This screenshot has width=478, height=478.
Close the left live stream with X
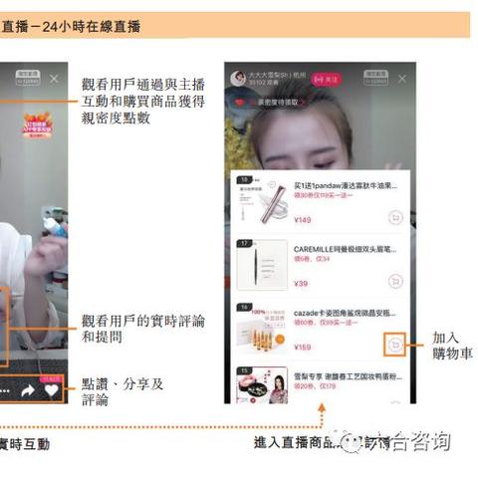coord(54,79)
